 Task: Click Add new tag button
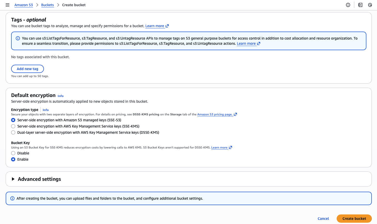click(x=27, y=69)
